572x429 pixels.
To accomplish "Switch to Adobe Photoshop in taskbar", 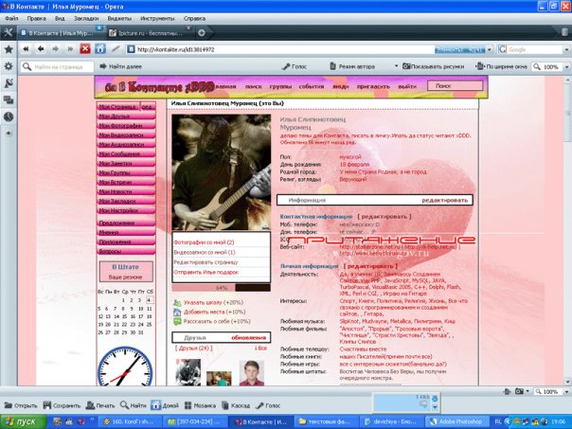I will click(457, 422).
